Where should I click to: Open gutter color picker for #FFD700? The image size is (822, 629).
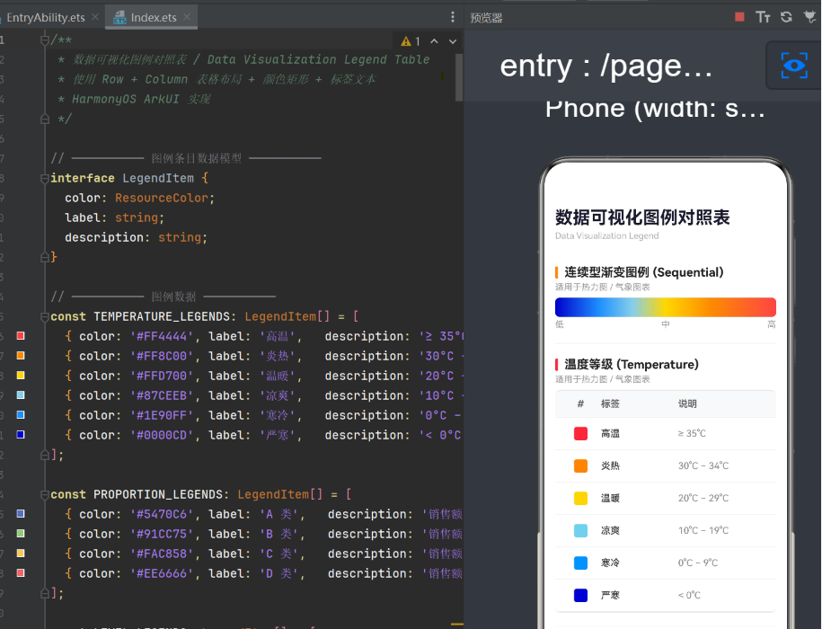[x=21, y=376]
